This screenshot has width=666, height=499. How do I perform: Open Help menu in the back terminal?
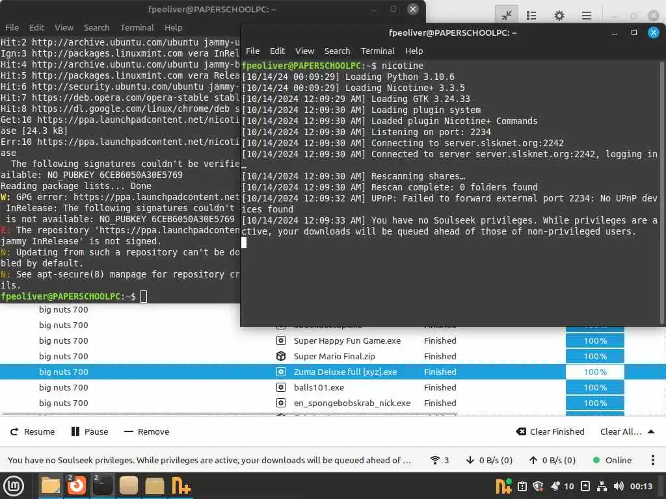pos(173,27)
